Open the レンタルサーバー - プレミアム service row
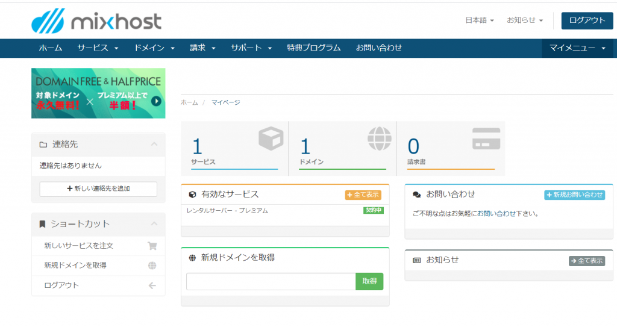Viewport: 617px width, 327px height. coord(285,211)
